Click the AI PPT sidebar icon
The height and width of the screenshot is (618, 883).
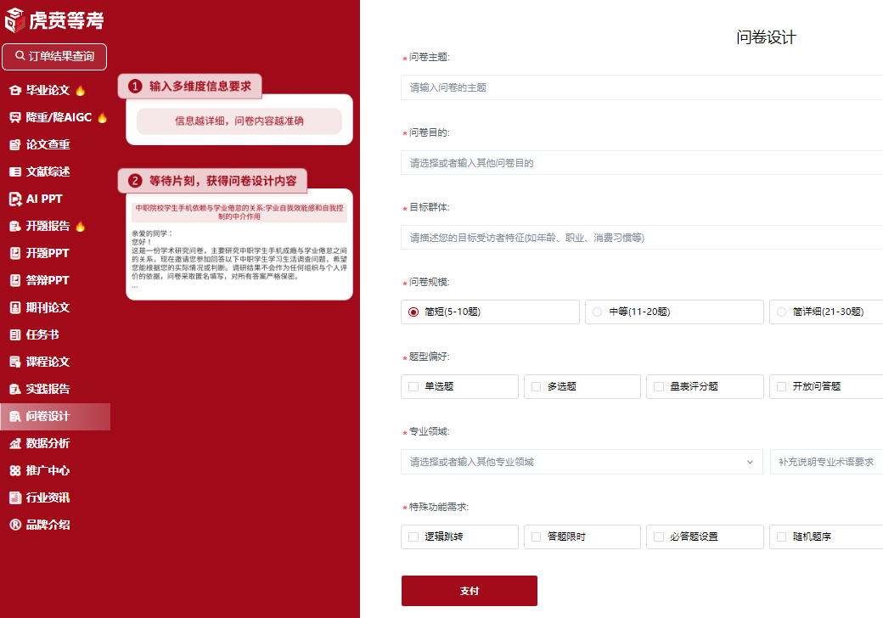[15, 199]
